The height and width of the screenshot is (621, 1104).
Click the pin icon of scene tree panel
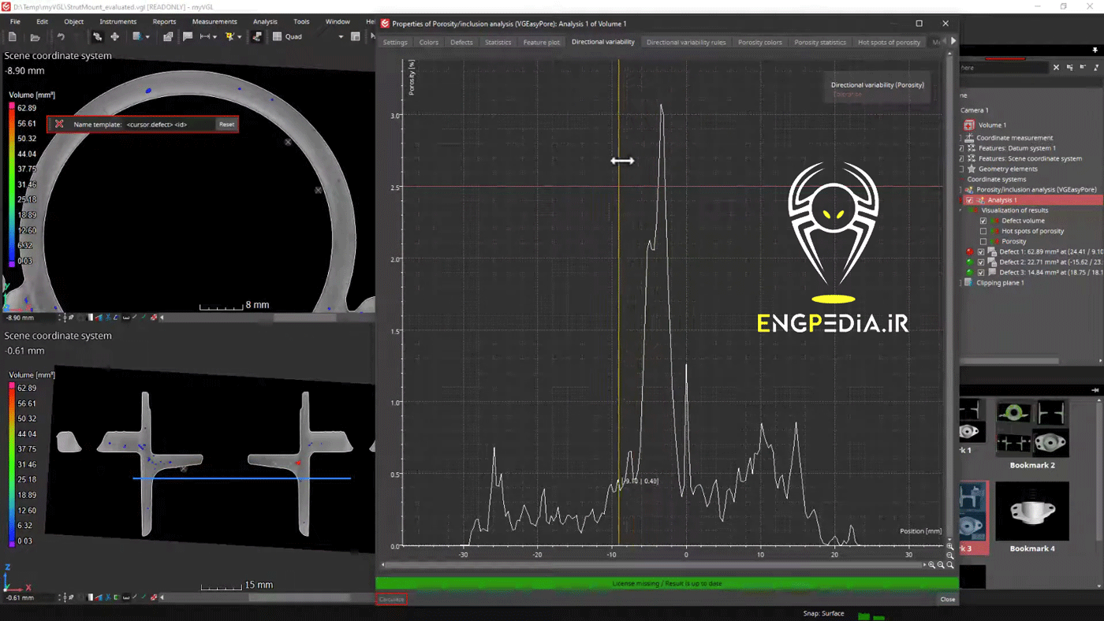(1095, 50)
